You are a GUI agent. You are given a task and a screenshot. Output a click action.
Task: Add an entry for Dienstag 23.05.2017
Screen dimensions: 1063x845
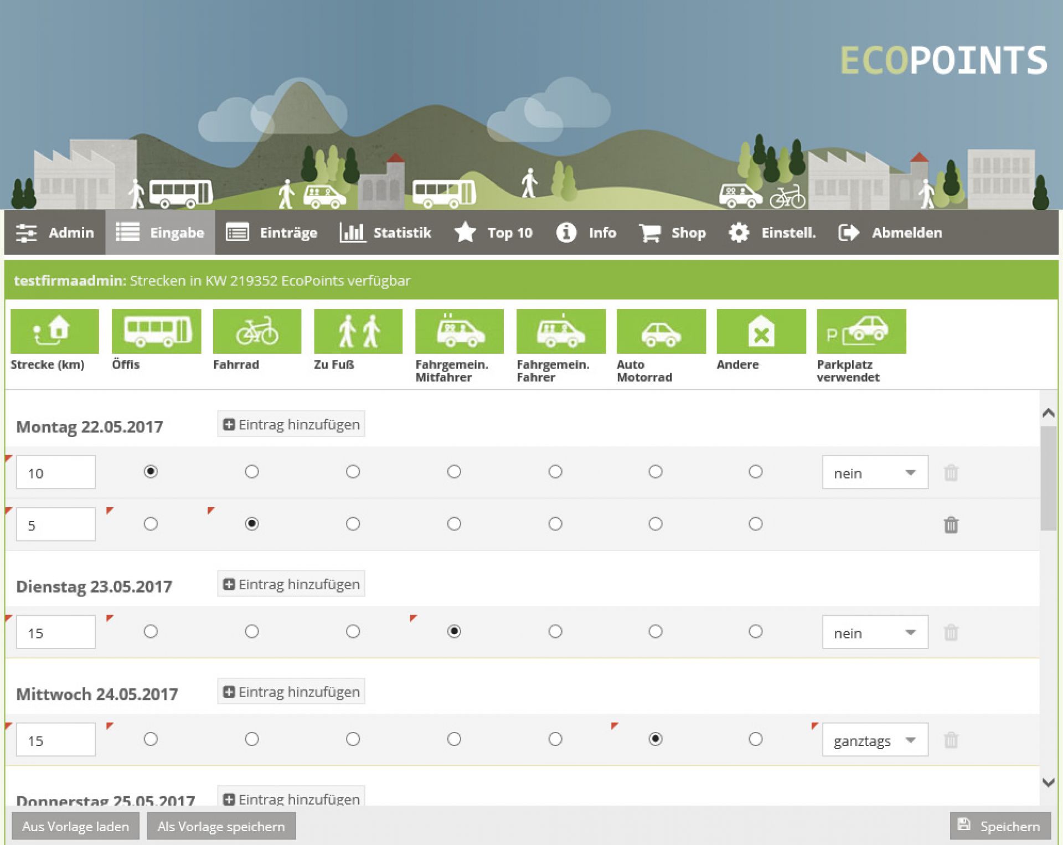click(291, 584)
